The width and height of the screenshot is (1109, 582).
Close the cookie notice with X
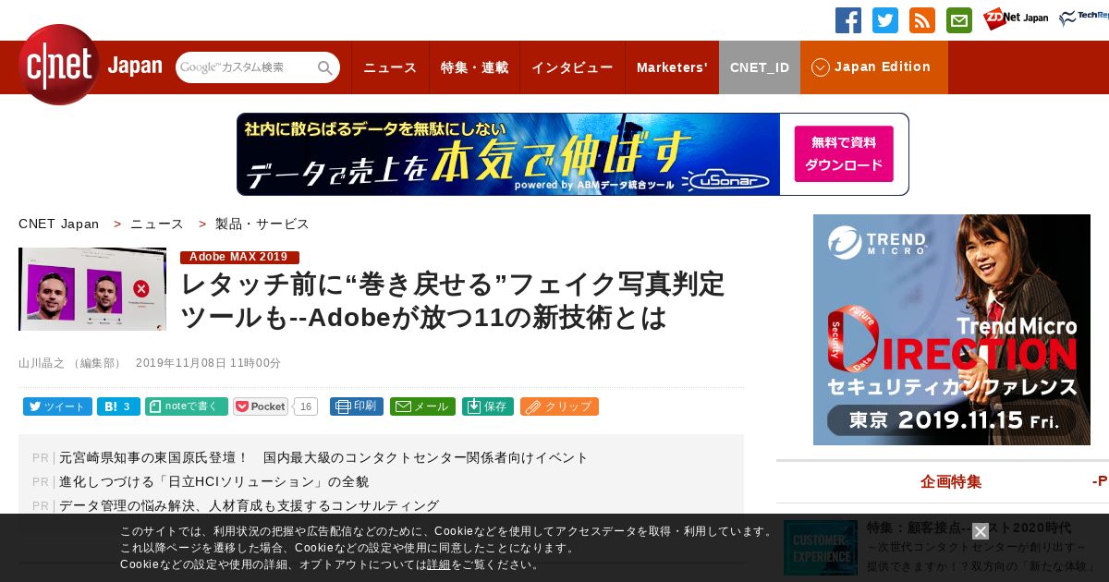pos(981,531)
